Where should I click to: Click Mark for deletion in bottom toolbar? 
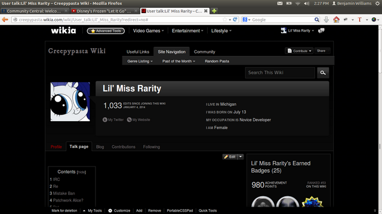point(64,210)
